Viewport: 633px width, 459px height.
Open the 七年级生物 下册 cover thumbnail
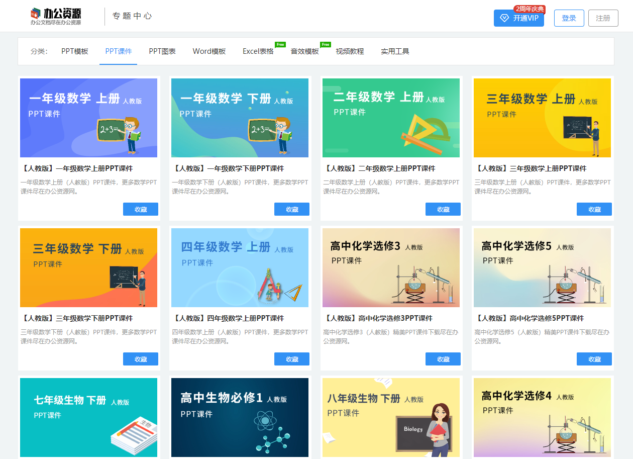88,417
